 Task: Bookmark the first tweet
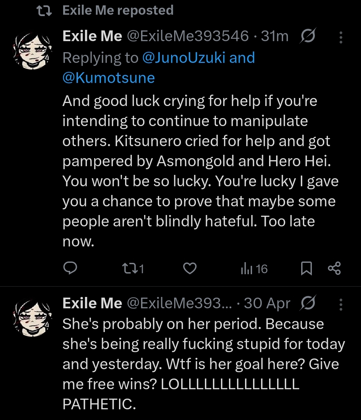pos(306,269)
